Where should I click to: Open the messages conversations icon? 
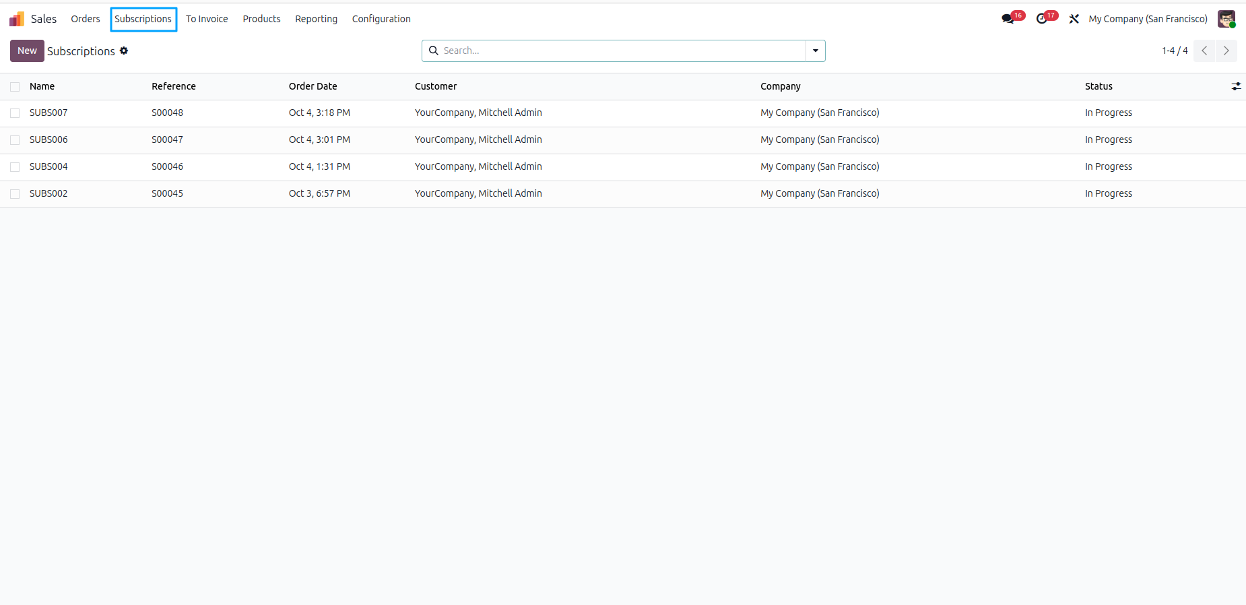pyautogui.click(x=1008, y=19)
